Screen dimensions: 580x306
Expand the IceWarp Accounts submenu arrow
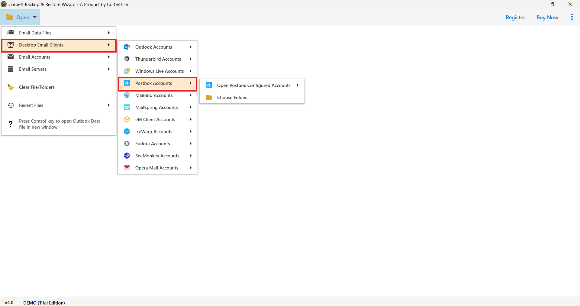click(x=191, y=131)
